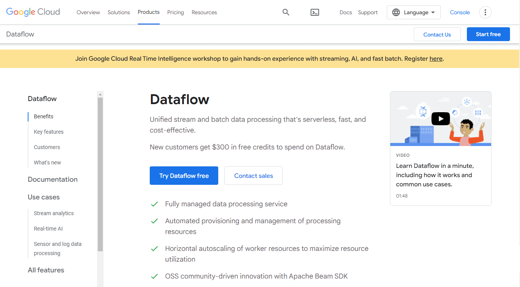Open the Solutions navigation dropdown

[119, 12]
